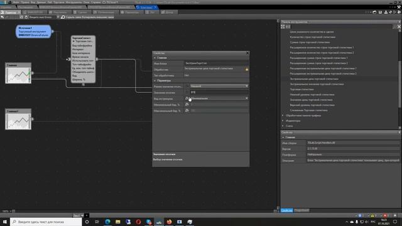Click Копировать внешние связи button
The image size is (402, 226).
(98, 17)
